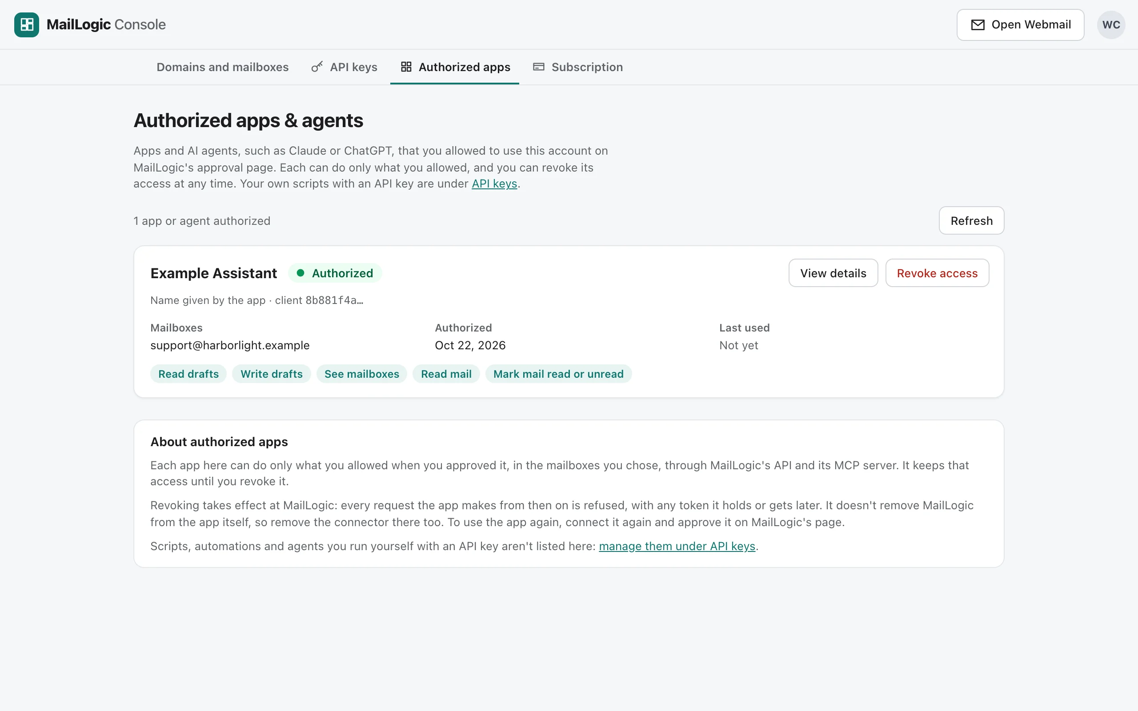Revoke access for Example Assistant
The image size is (1138, 711).
point(937,273)
